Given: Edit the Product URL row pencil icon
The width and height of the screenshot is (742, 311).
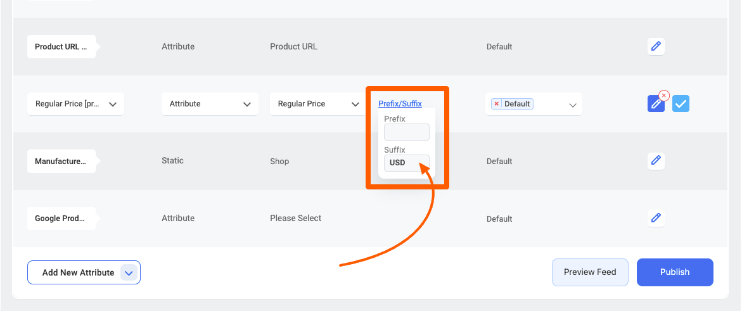Looking at the screenshot, I should tap(656, 46).
